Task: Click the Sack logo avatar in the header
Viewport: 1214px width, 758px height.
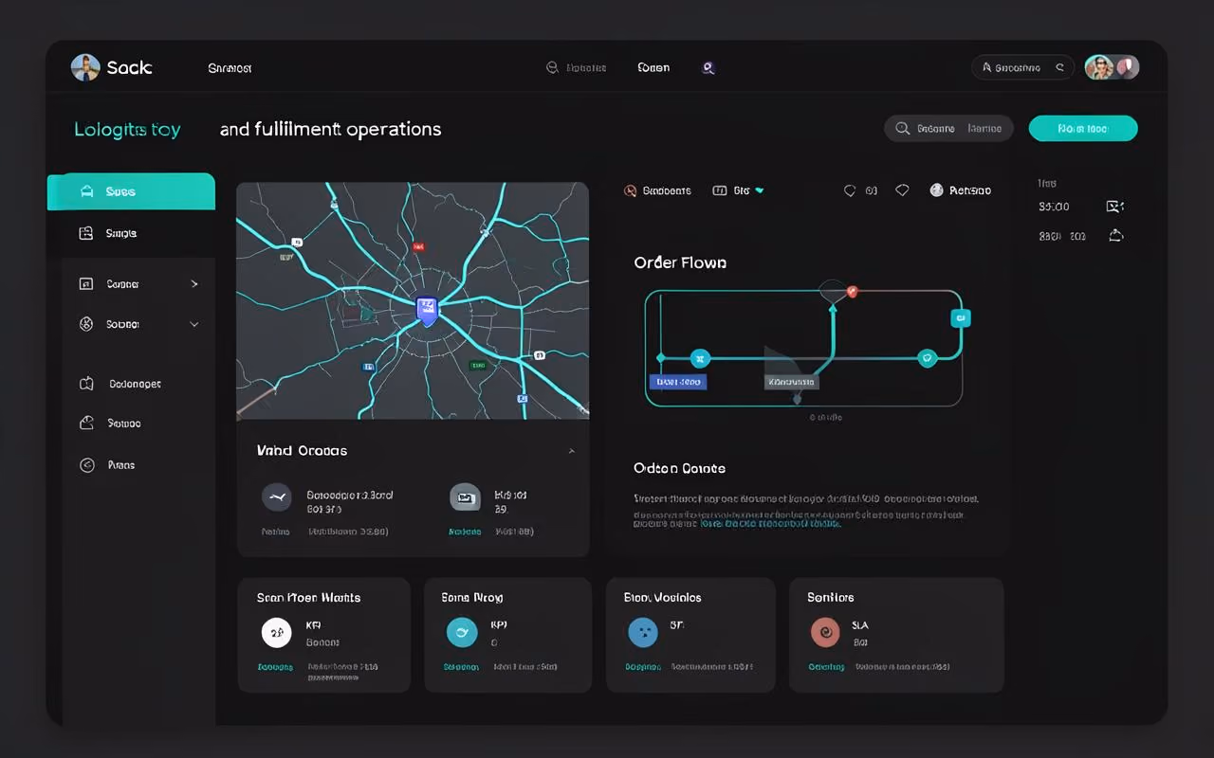Action: click(85, 67)
